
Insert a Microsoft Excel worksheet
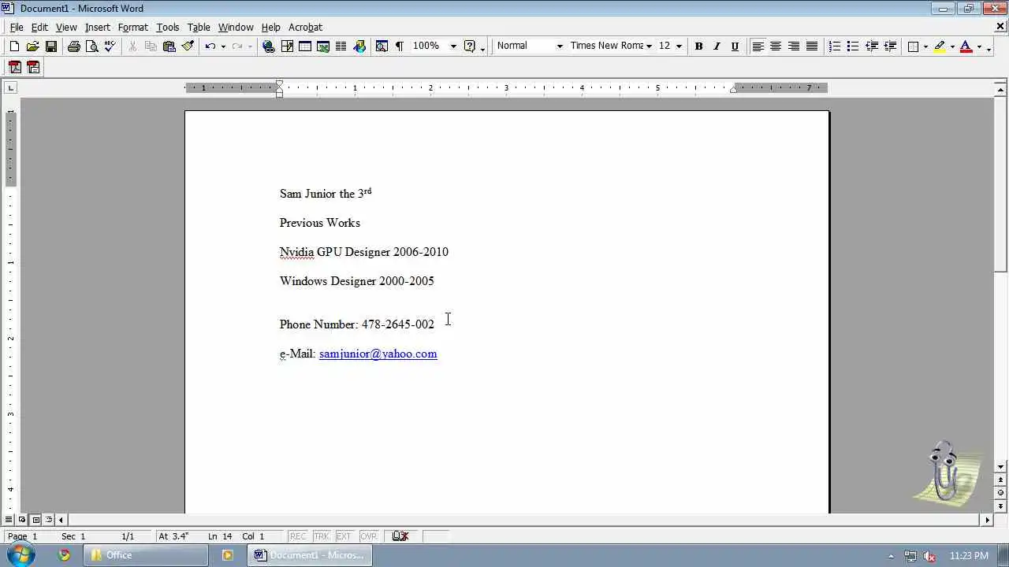(323, 46)
